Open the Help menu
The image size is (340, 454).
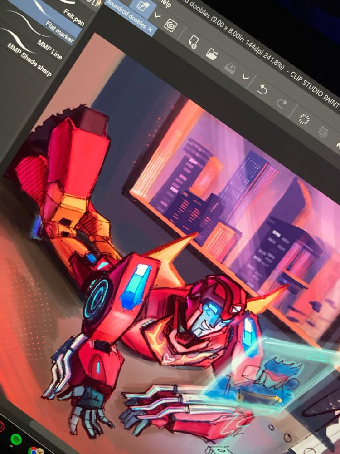click(165, 3)
